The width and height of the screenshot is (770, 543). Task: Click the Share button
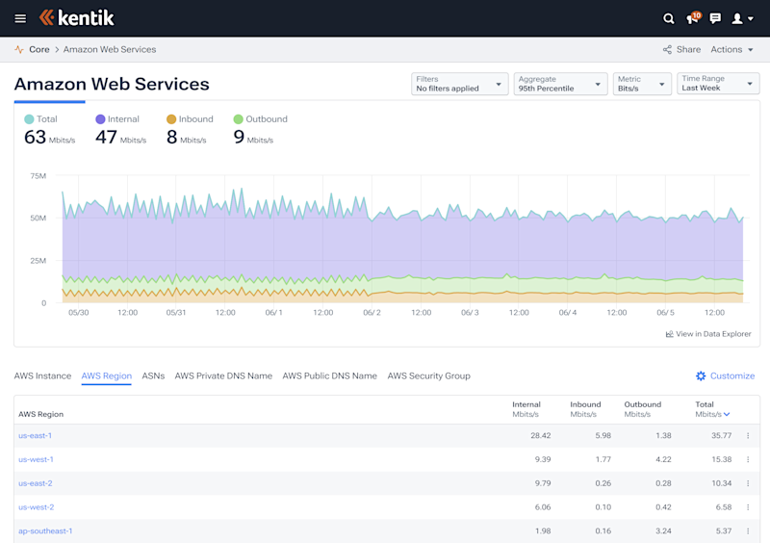point(681,49)
